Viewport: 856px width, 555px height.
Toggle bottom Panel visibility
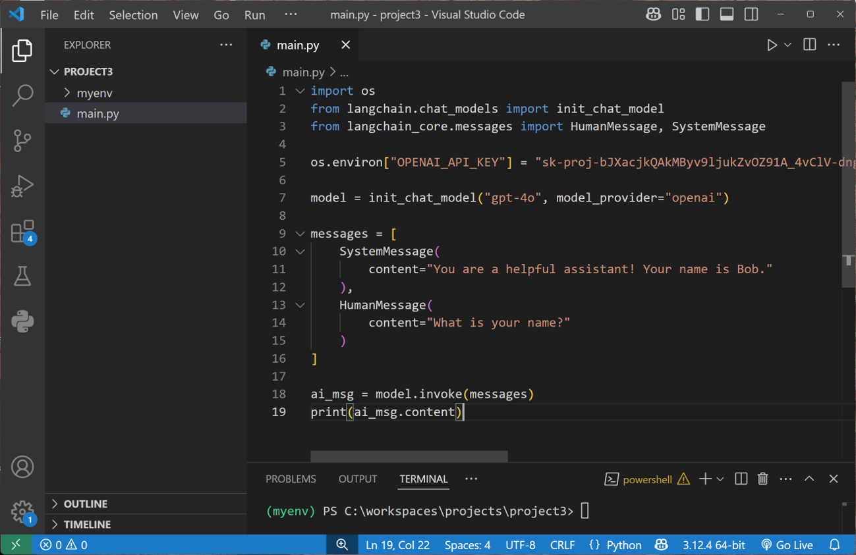(727, 14)
